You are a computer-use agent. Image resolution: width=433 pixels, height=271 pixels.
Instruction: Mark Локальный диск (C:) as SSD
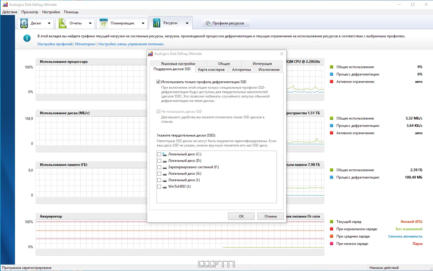pyautogui.click(x=159, y=154)
